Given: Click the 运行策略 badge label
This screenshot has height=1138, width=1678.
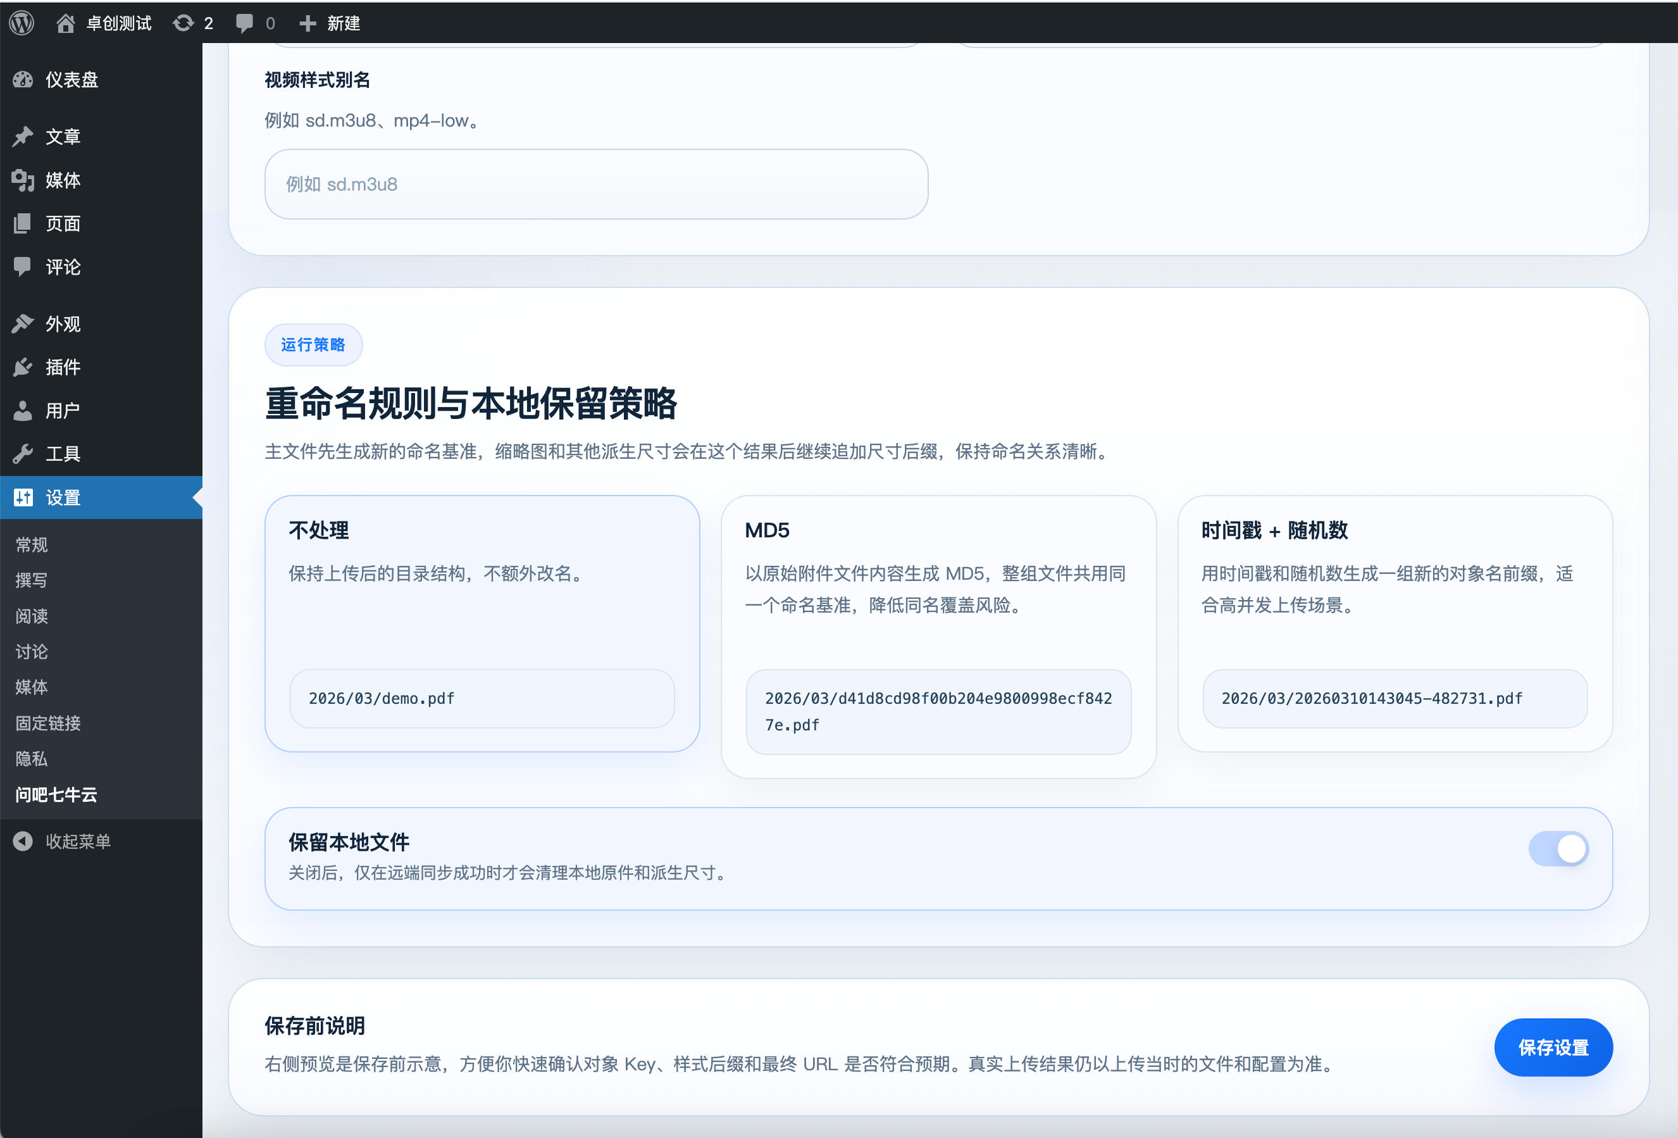Looking at the screenshot, I should point(313,344).
